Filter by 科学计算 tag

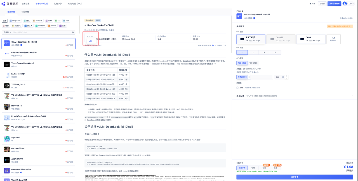[37, 21]
